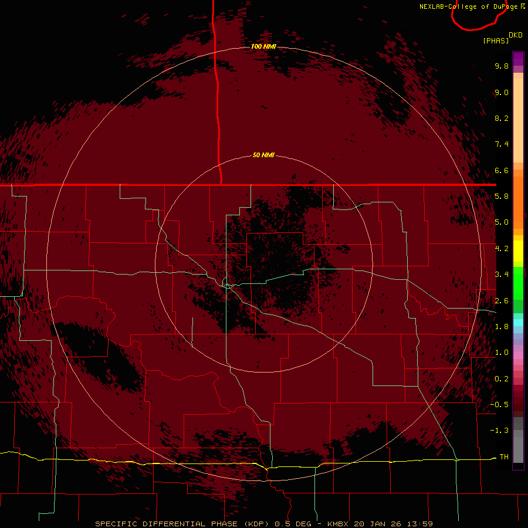This screenshot has height=528, width=528.
Task: Click the purple swatch atop the color bar
Action: pos(518,59)
